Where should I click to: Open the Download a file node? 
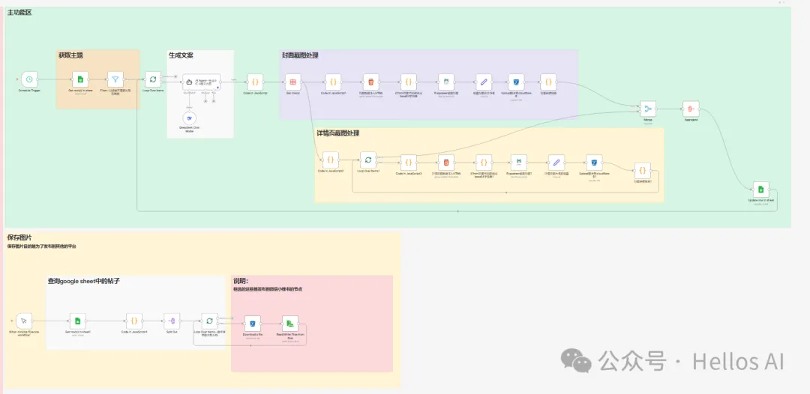(x=252, y=324)
